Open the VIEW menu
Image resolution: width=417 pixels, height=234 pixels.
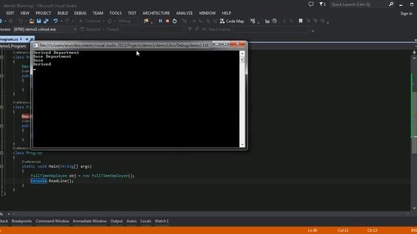click(x=25, y=13)
